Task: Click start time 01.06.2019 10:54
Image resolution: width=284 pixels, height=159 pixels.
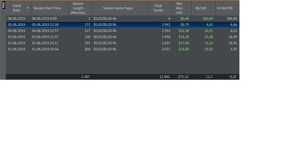Action: tap(45, 49)
